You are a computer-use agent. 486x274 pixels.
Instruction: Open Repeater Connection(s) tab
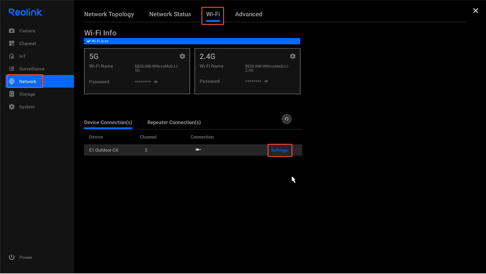[174, 122]
